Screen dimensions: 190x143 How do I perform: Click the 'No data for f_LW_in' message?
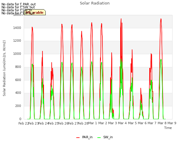(x=17, y=10)
